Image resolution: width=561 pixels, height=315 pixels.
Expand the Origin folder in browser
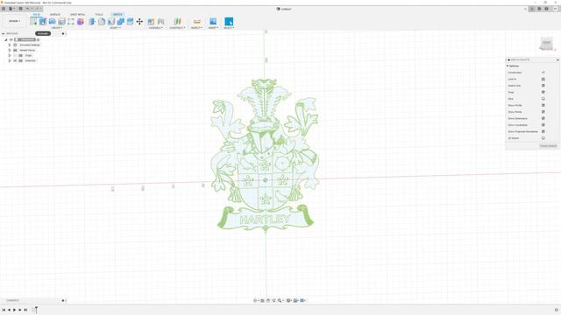10,55
